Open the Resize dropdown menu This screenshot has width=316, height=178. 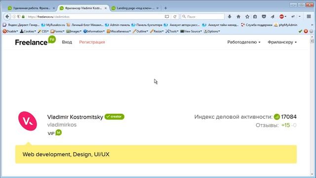click(x=157, y=31)
